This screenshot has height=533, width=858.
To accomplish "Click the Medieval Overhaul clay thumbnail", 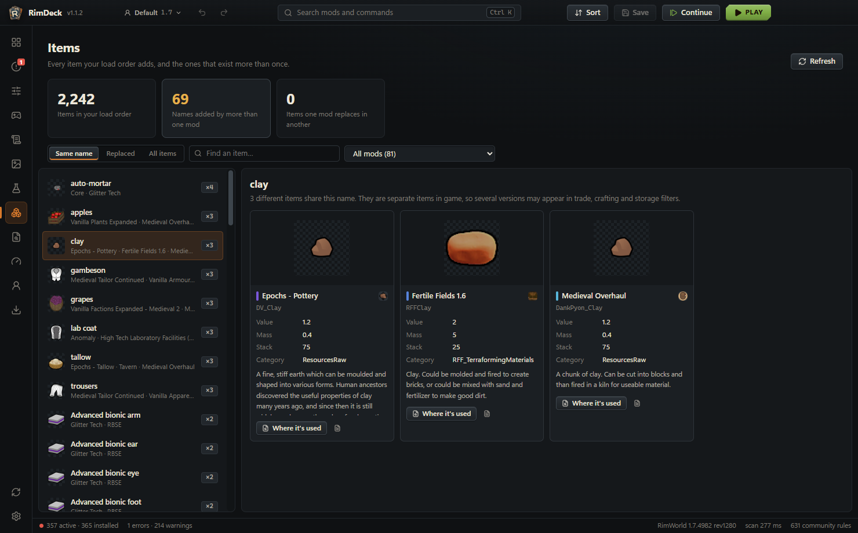I will (621, 248).
